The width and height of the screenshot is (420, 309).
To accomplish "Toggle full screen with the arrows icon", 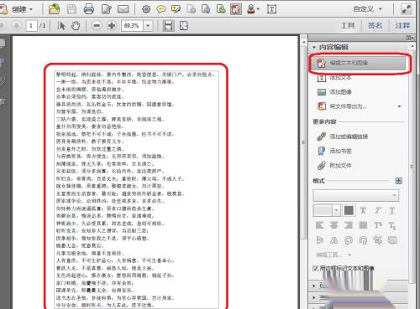I will click(x=407, y=9).
